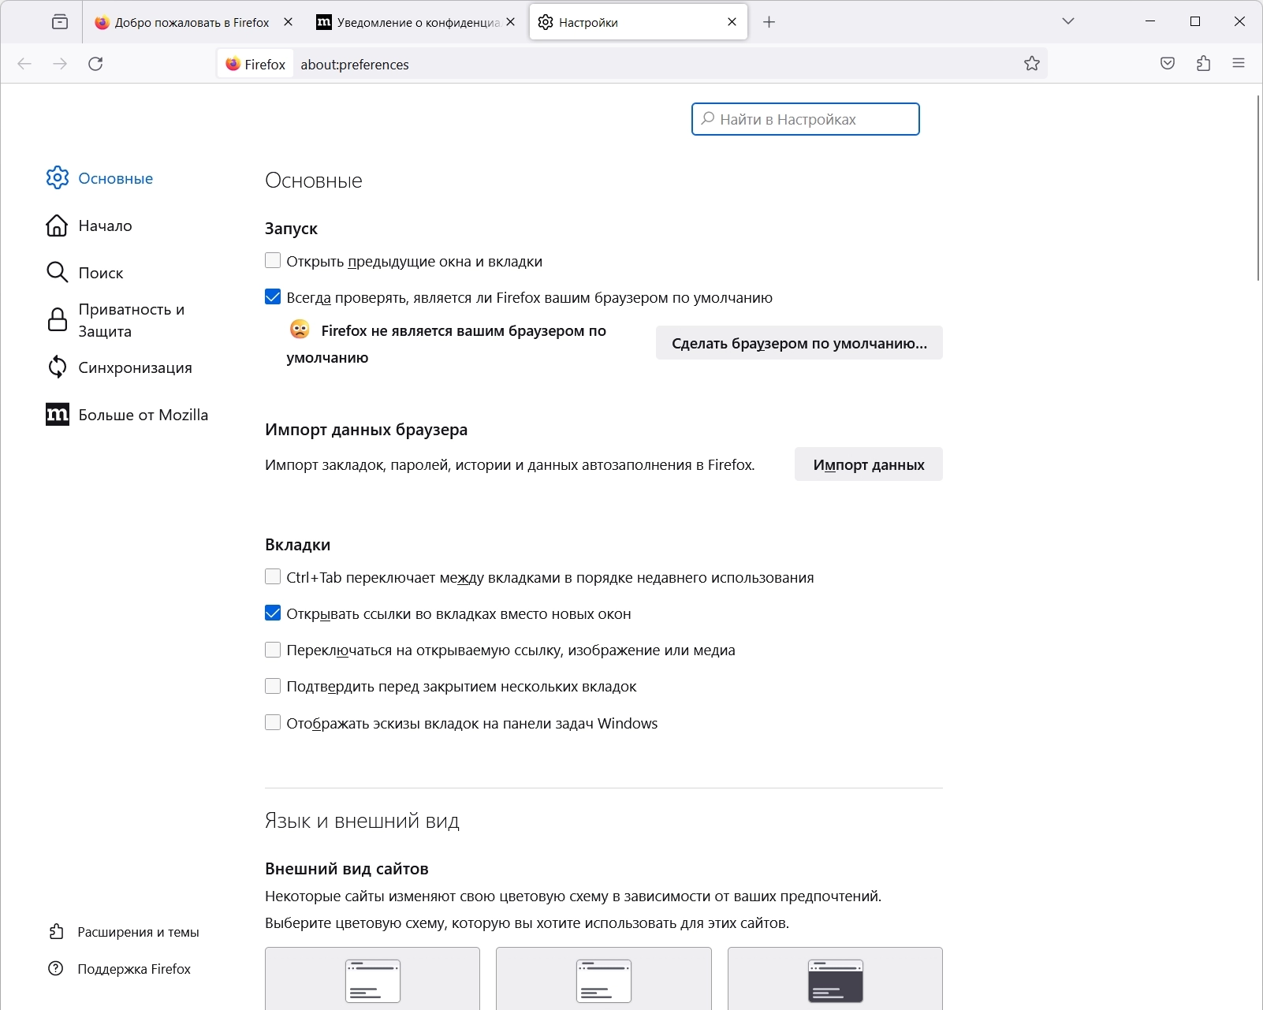Open the extensions puzzle icon
1263x1010 pixels.
tap(1203, 64)
